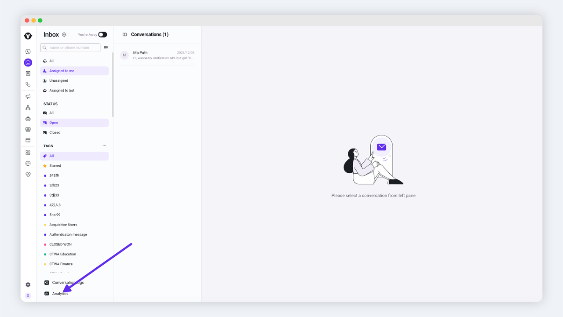This screenshot has width=563, height=317.
Task: Open the Analytics link
Action: coord(60,294)
